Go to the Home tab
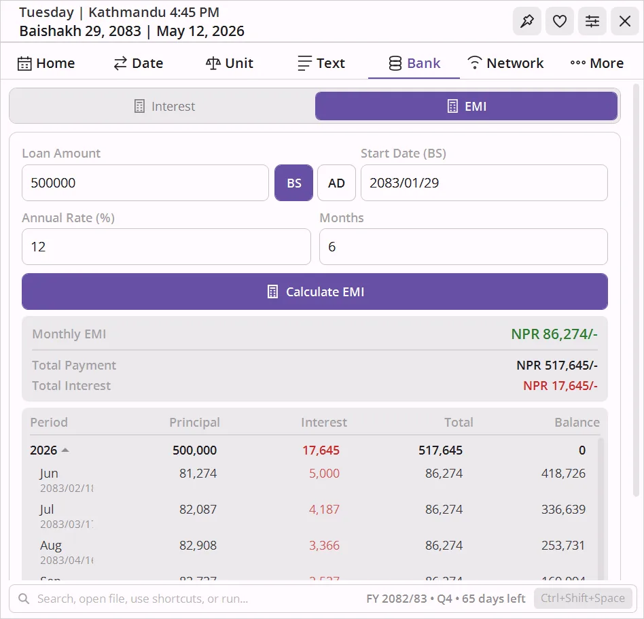The height and width of the screenshot is (619, 644). [46, 63]
